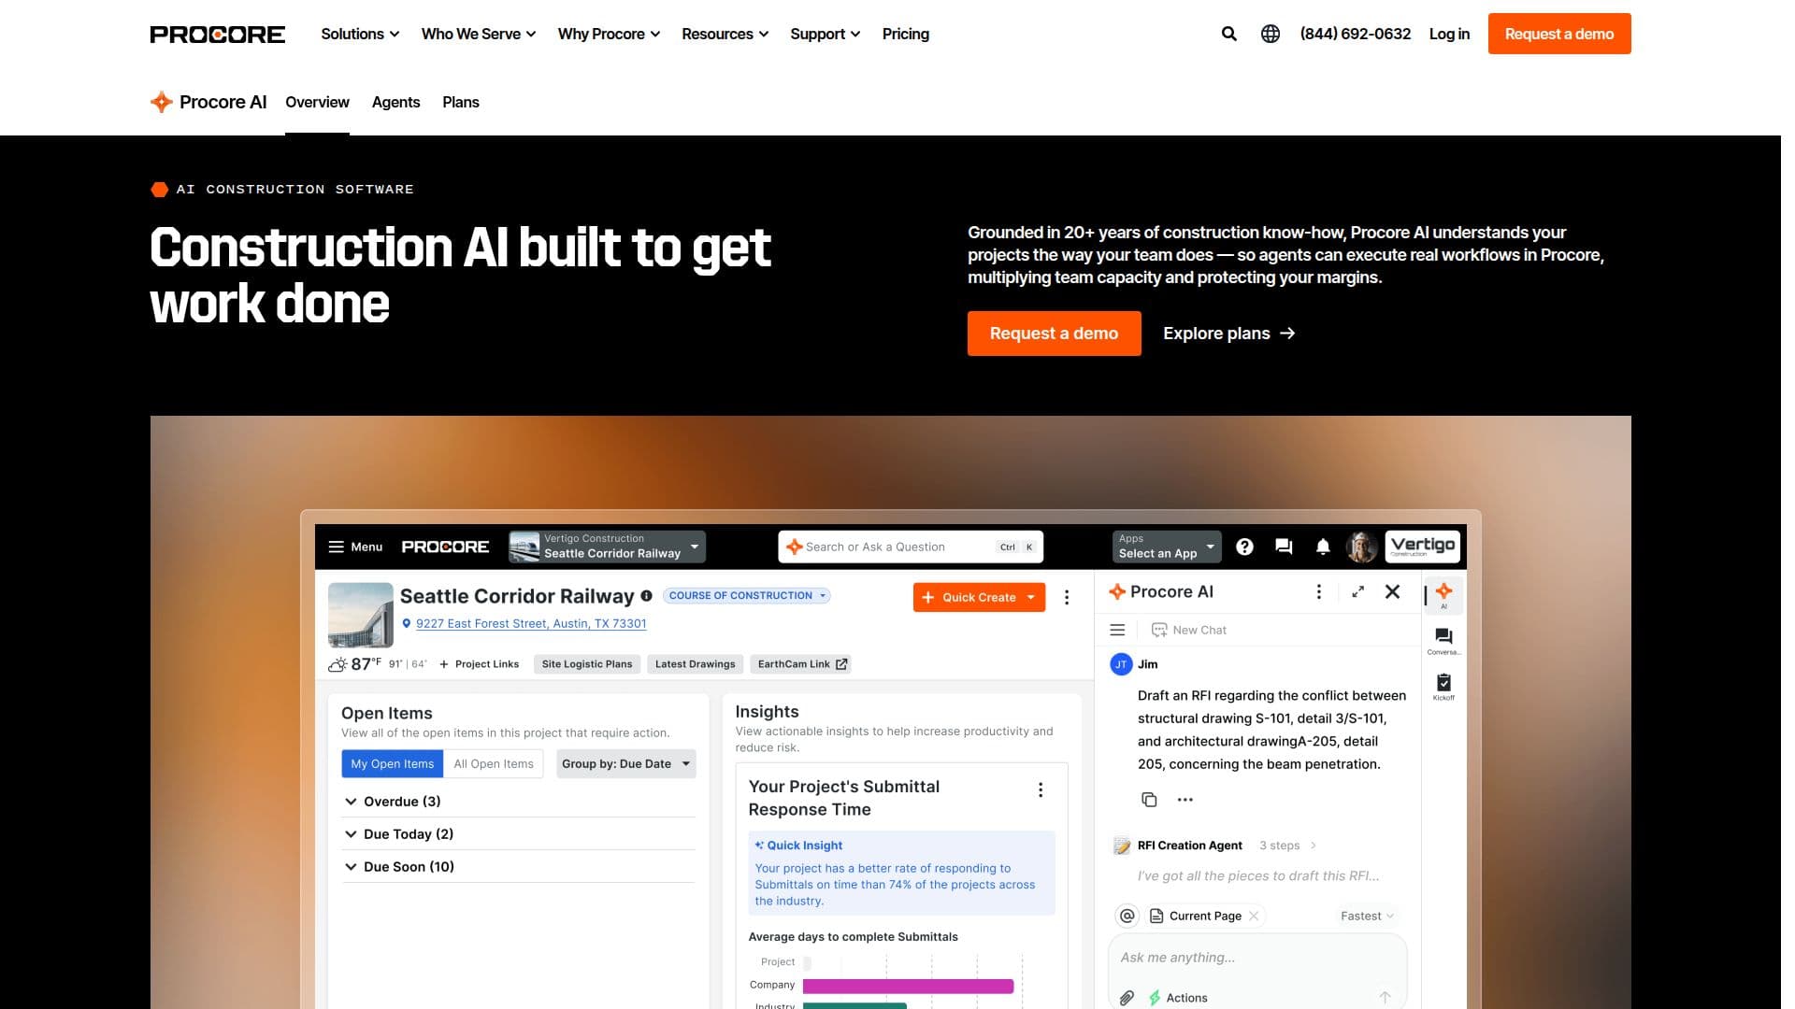Click the AI sidebar icon
This screenshot has width=1795, height=1009.
coord(1443,594)
